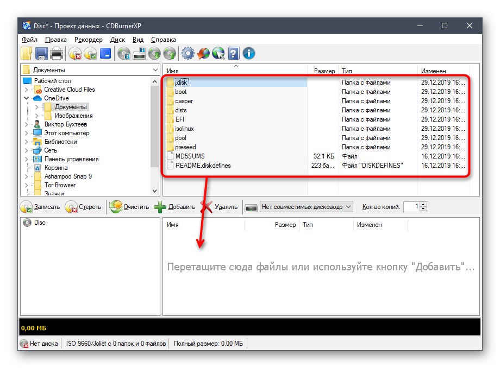500x368 pixels.
Task: Select Рабочий стол in the tree
Action: 52,81
